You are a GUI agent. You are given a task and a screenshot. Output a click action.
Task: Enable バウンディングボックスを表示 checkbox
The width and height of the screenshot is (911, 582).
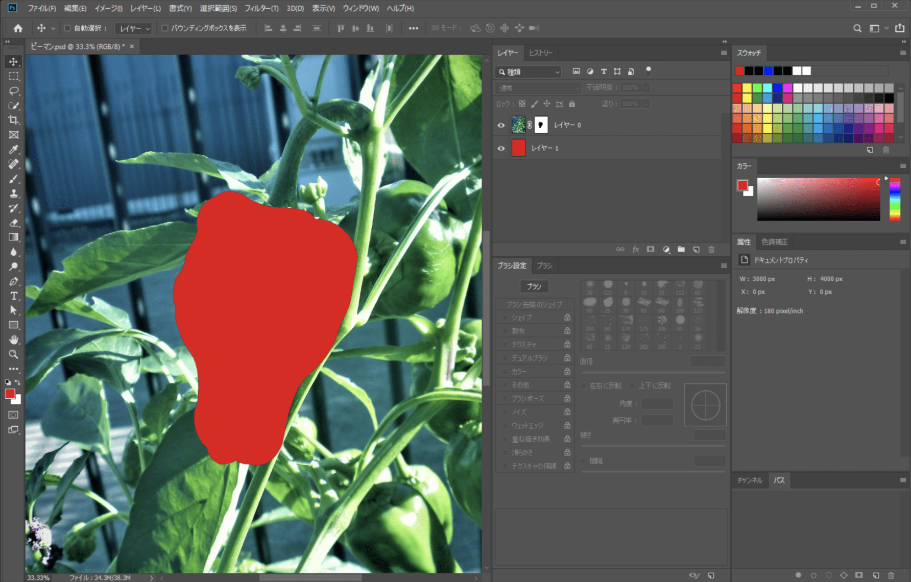[x=165, y=29]
